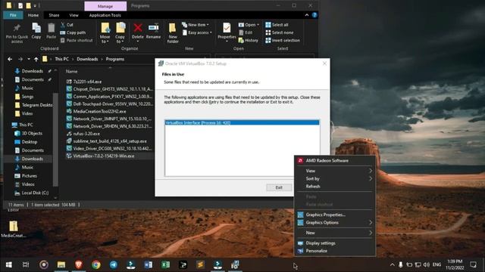Screen dimensions: 485x272
Task: Open clock and date in taskbar
Action: 455,264
